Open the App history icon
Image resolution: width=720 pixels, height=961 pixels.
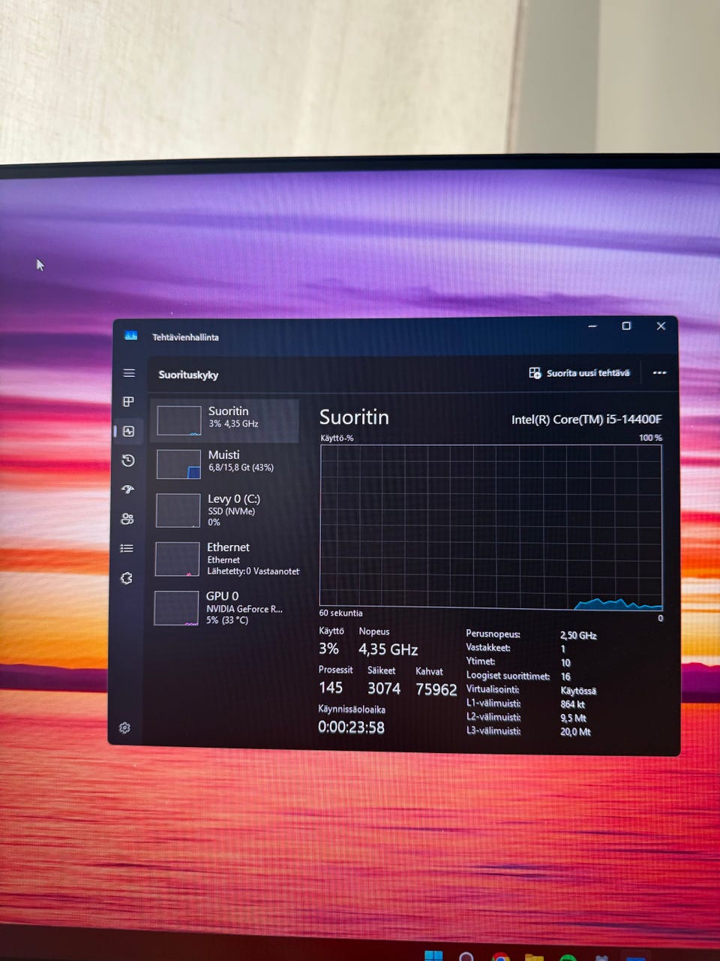(x=128, y=460)
